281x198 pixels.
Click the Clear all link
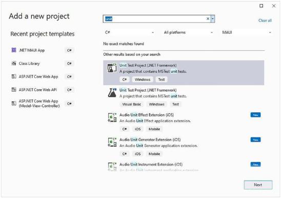pos(265,21)
